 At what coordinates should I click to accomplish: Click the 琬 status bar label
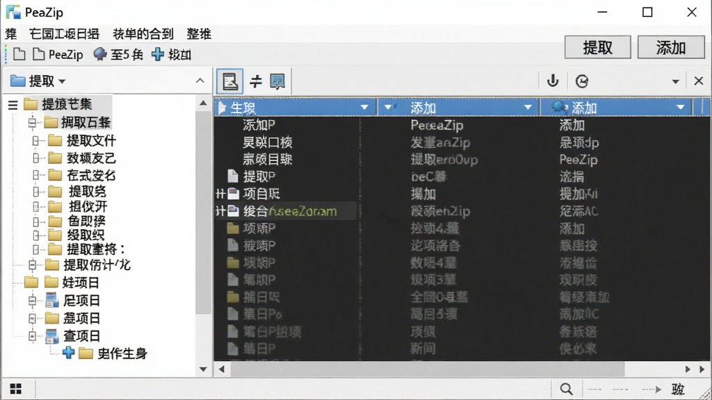point(678,389)
